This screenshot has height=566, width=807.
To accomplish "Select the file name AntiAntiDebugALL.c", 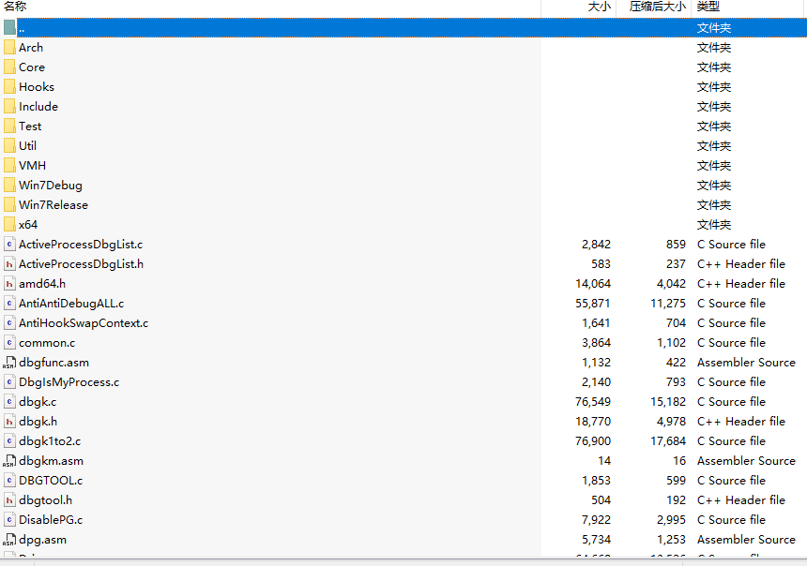I will pos(71,304).
